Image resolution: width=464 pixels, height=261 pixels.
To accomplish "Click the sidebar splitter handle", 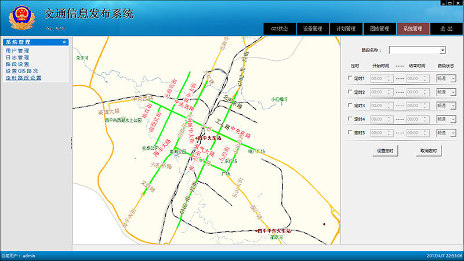I will tap(71, 138).
